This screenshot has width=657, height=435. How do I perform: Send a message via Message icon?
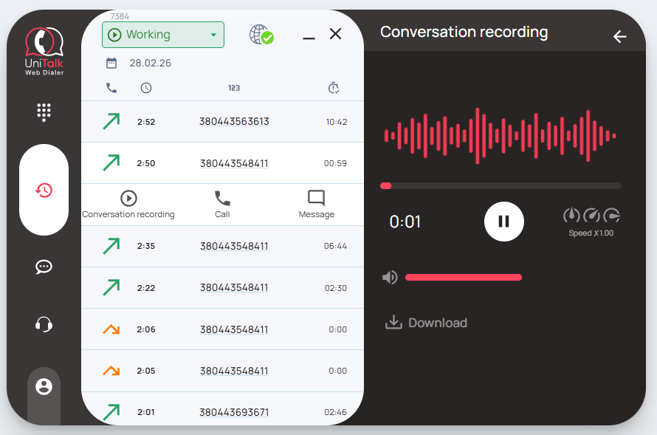pyautogui.click(x=316, y=204)
